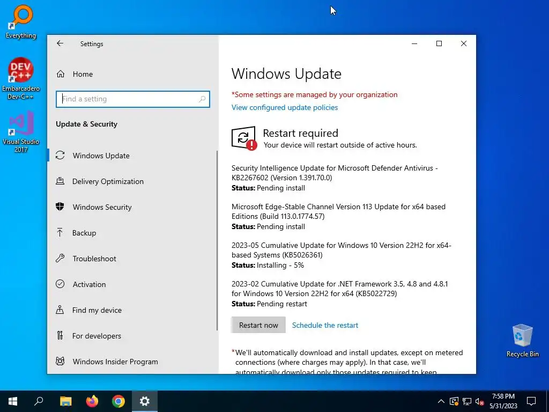Click 'Status: Installing - 5%' text

point(268,265)
